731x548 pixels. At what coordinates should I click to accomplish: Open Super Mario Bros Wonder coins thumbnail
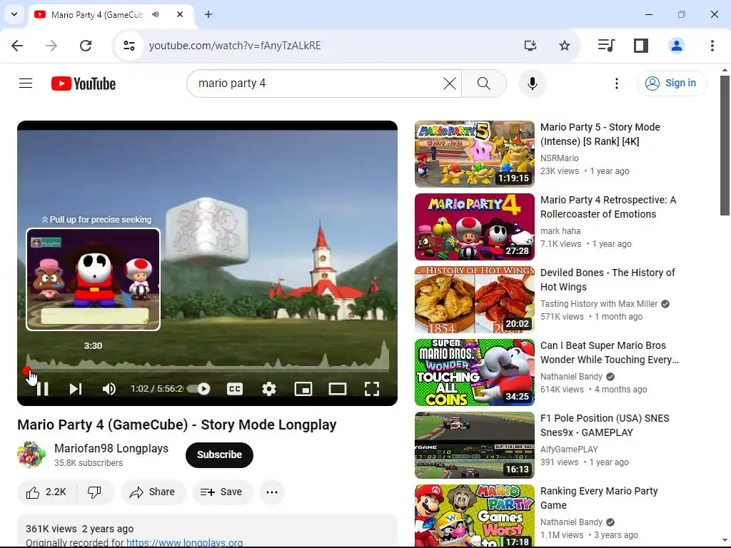475,372
